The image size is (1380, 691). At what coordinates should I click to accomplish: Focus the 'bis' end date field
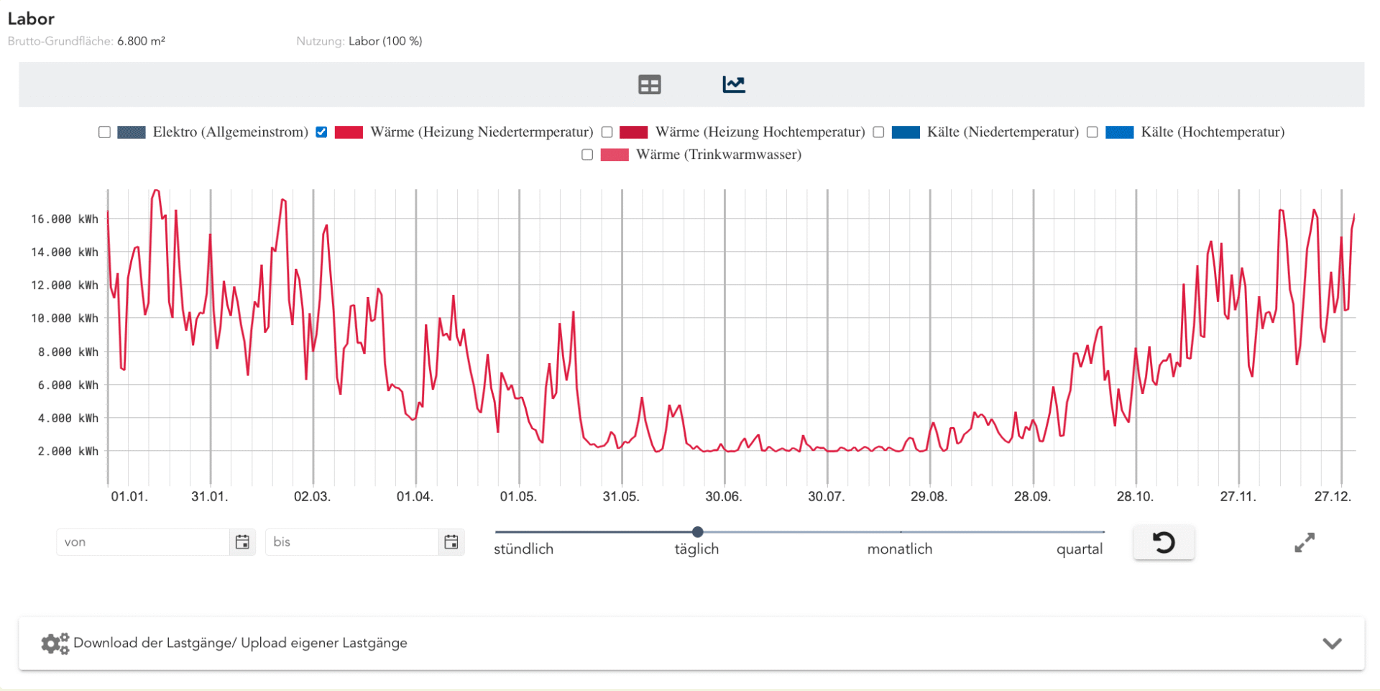[352, 542]
